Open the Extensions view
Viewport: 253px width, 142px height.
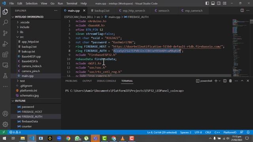point(5,54)
